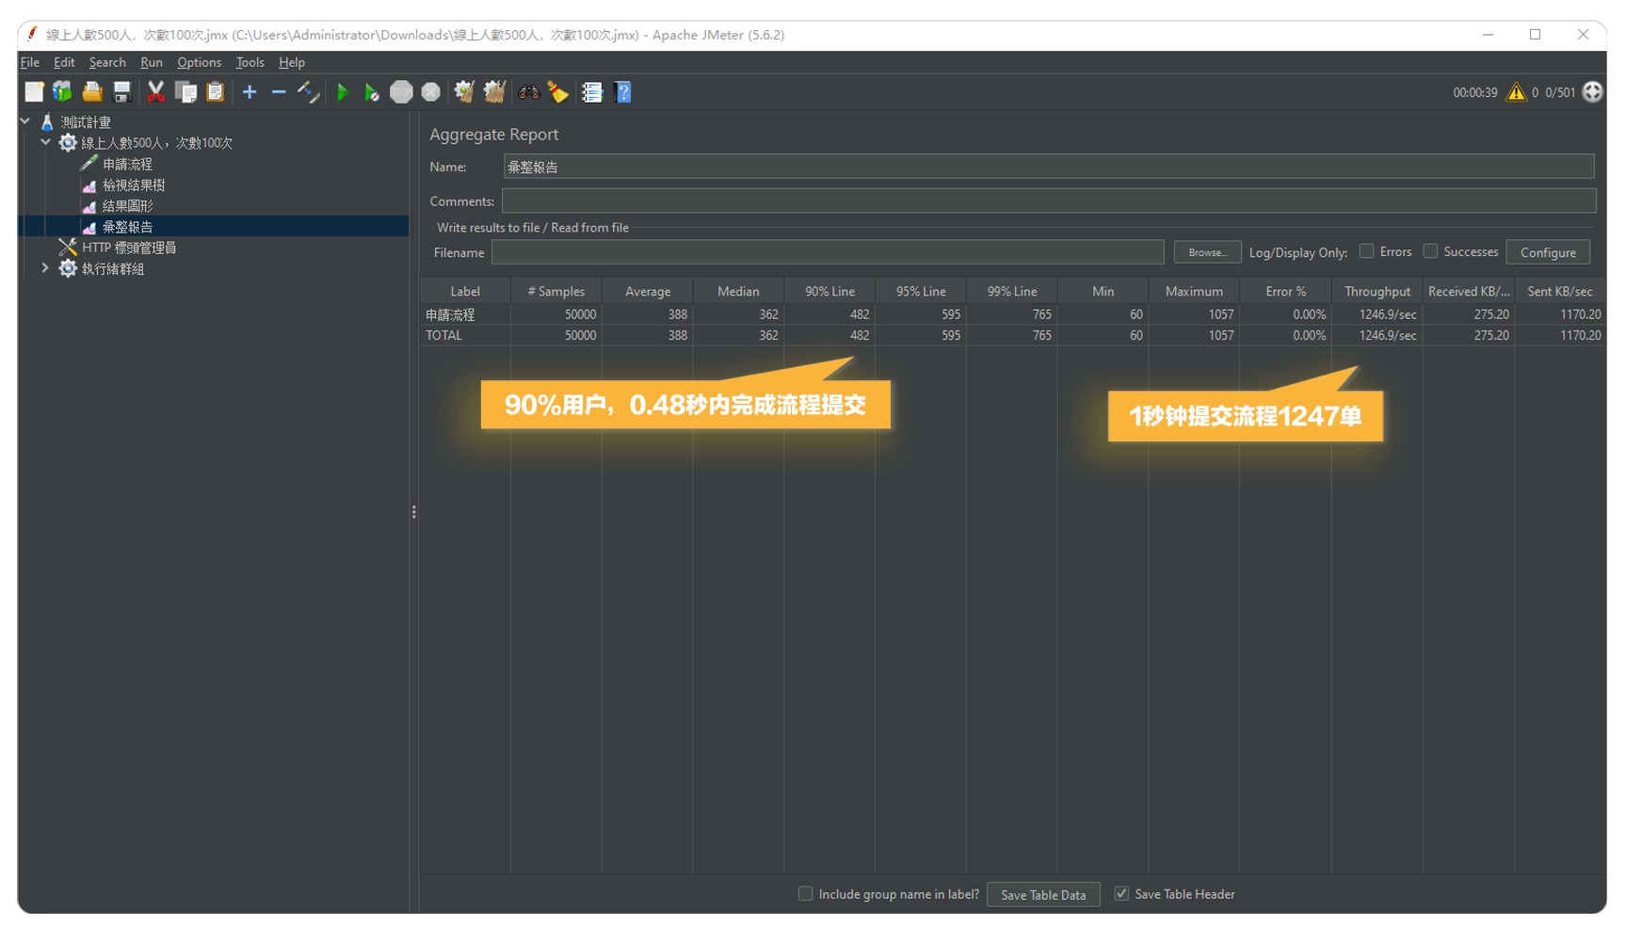Click the 0/501 thread count indicator
The width and height of the screenshot is (1626, 929).
point(1560,92)
